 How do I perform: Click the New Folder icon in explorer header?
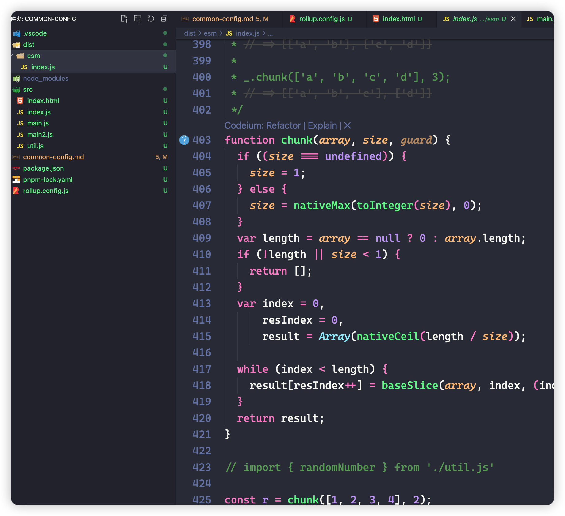coord(138,19)
